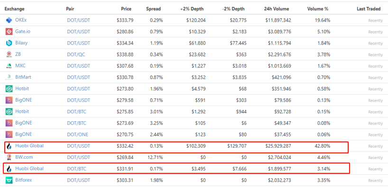Sort table by 24h Volume header

pyautogui.click(x=277, y=9)
